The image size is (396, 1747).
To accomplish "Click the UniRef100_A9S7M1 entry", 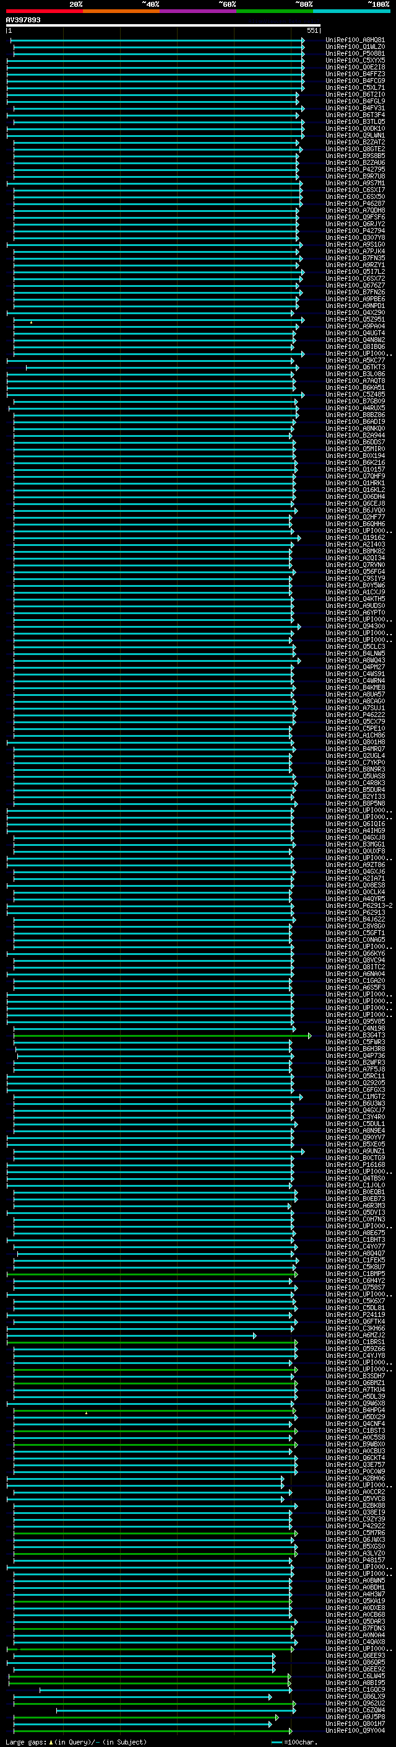I will pos(355,183).
